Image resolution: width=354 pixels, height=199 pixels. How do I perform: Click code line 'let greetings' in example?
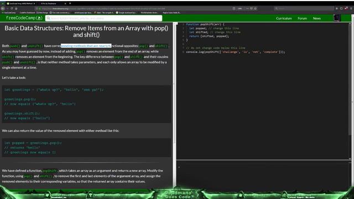click(54, 90)
